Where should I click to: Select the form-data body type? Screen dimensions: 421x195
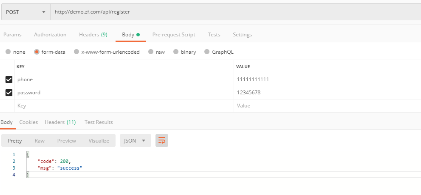(50, 52)
